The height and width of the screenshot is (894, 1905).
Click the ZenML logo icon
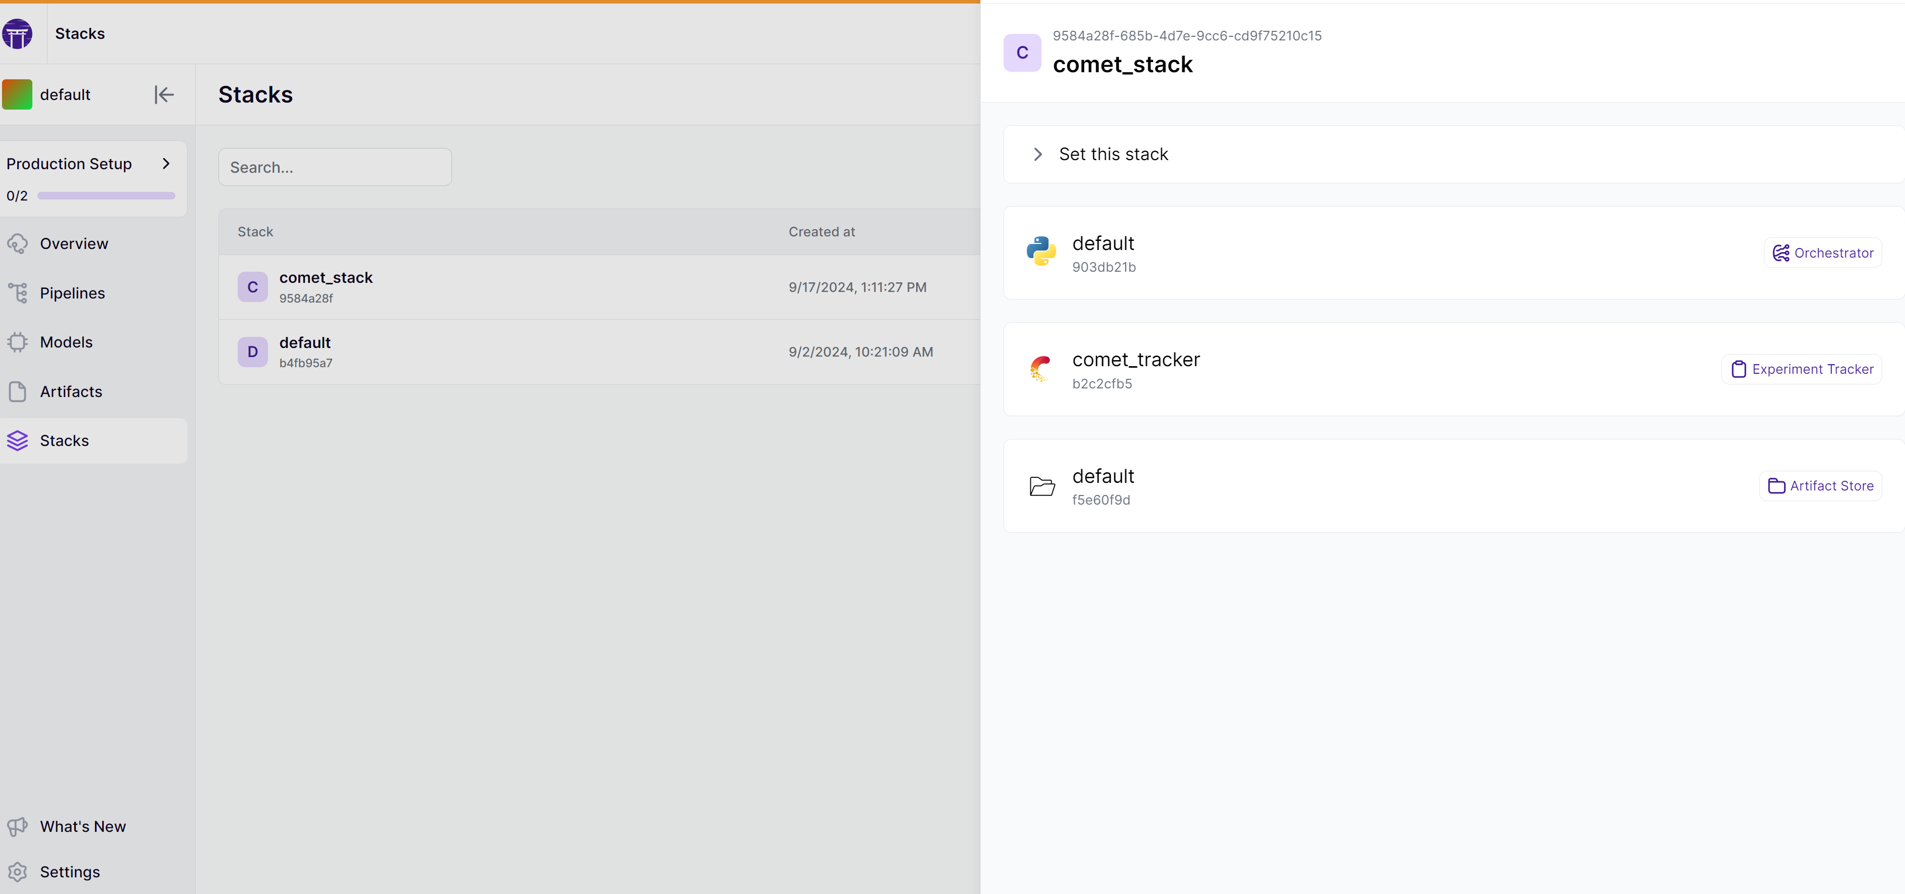(x=17, y=34)
